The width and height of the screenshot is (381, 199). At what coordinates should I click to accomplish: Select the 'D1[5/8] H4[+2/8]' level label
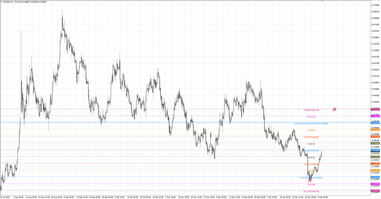click(311, 110)
